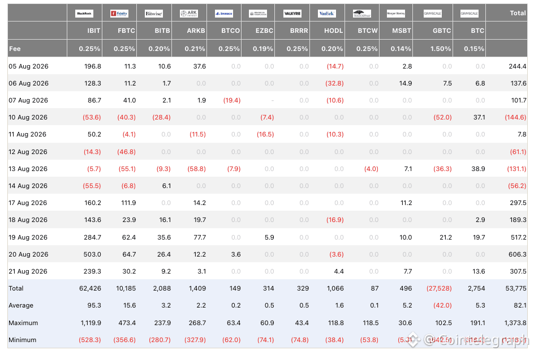This screenshot has height=354, width=534.
Task: Click the Minimum summary row label
Action: pyautogui.click(x=23, y=340)
